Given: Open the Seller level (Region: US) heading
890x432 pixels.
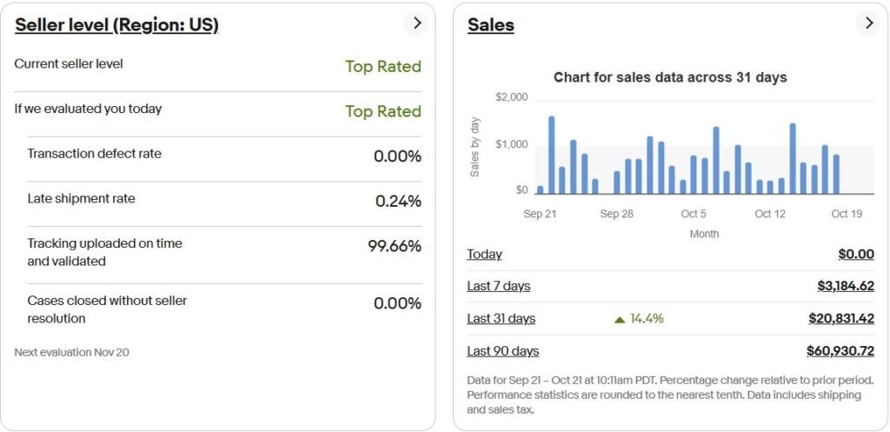Looking at the screenshot, I should [116, 25].
